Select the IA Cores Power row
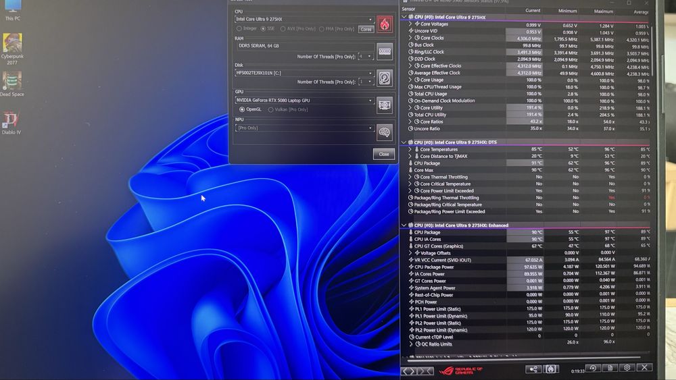 tap(526, 274)
